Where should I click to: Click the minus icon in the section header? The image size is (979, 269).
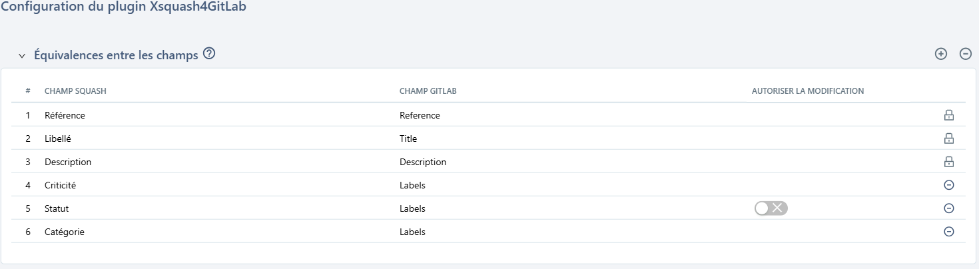pos(965,55)
